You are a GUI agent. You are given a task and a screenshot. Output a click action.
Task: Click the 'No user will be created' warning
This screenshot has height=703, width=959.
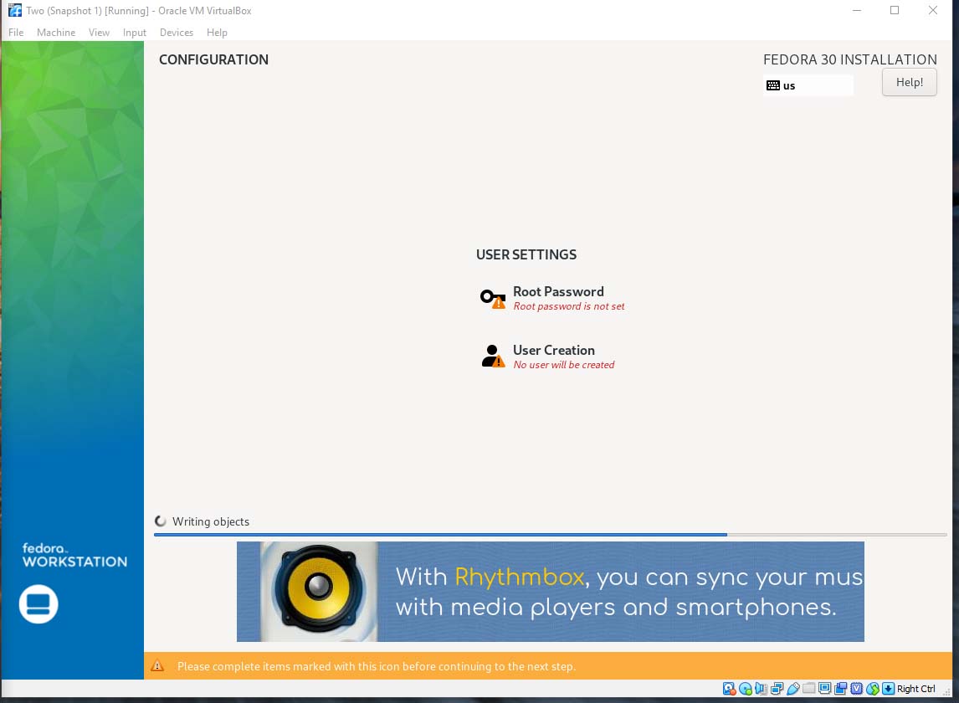564,365
